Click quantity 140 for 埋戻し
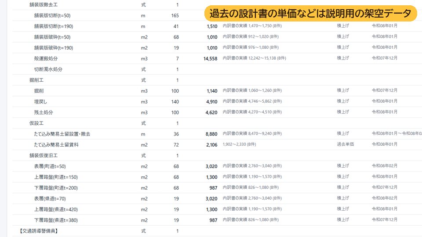422x237 pixels. (x=175, y=101)
